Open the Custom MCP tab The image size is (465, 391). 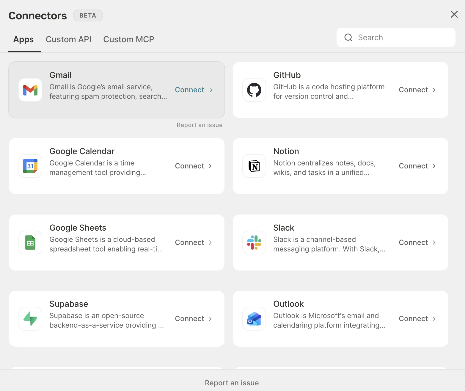129,39
